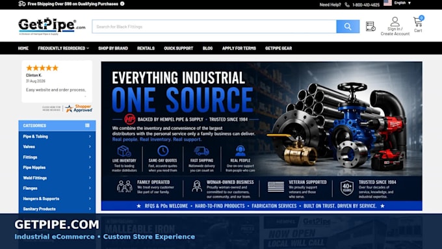This screenshot has height=249, width=442.
Task: Open the Blog page
Action: (x=207, y=48)
